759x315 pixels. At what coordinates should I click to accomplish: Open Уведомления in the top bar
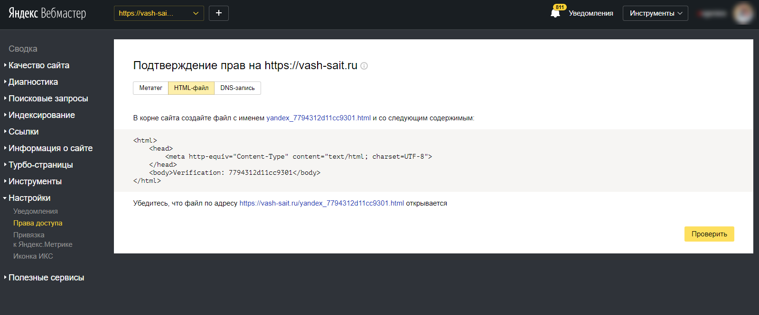click(591, 13)
